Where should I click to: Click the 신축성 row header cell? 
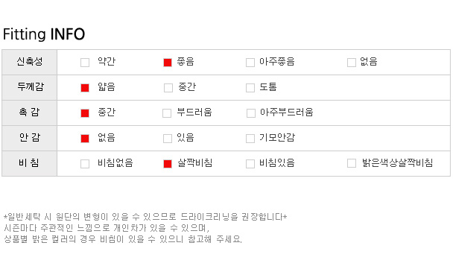pyautogui.click(x=30, y=62)
